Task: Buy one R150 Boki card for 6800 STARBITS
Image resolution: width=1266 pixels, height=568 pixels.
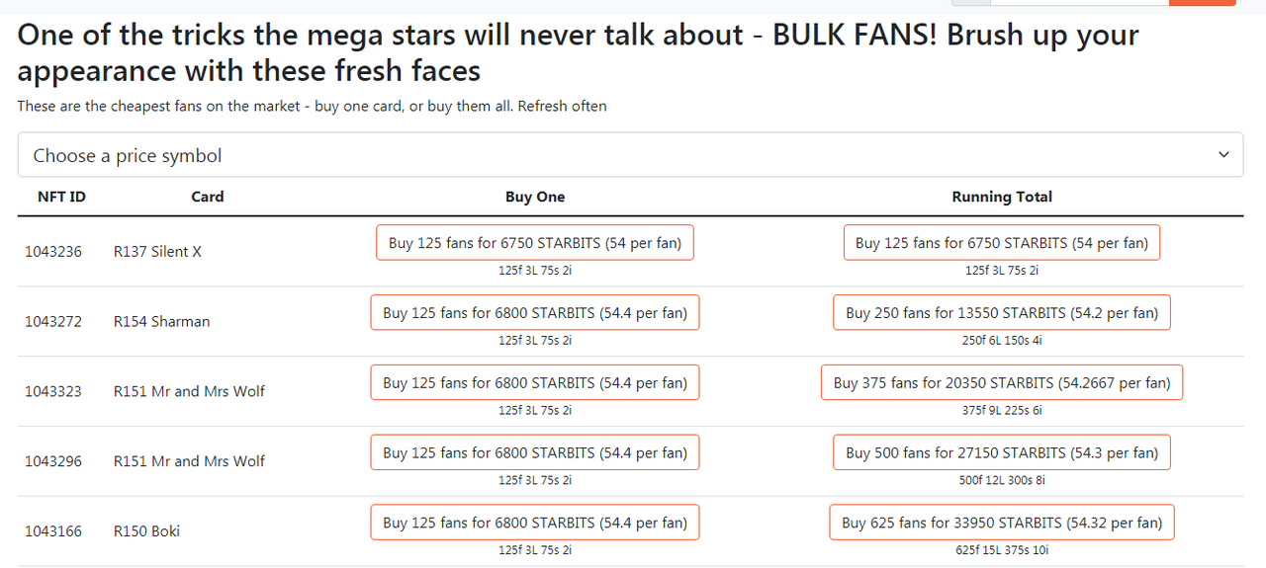Action: click(x=535, y=523)
